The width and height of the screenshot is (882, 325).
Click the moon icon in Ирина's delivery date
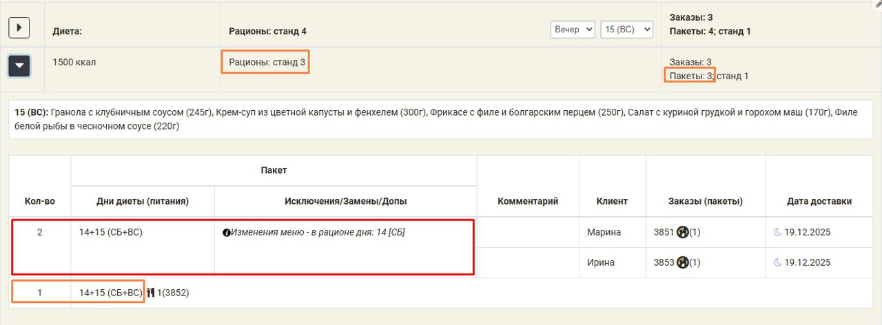click(778, 262)
